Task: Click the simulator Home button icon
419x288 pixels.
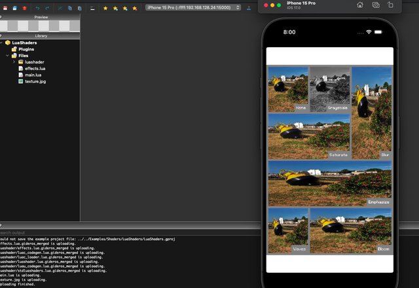Action: 360,5
